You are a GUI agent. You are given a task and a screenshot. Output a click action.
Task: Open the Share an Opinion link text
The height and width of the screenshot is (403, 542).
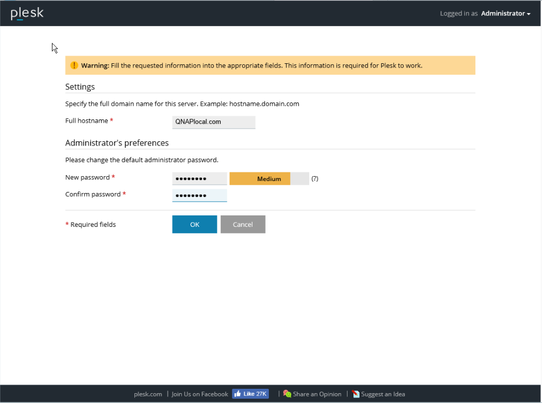click(317, 394)
